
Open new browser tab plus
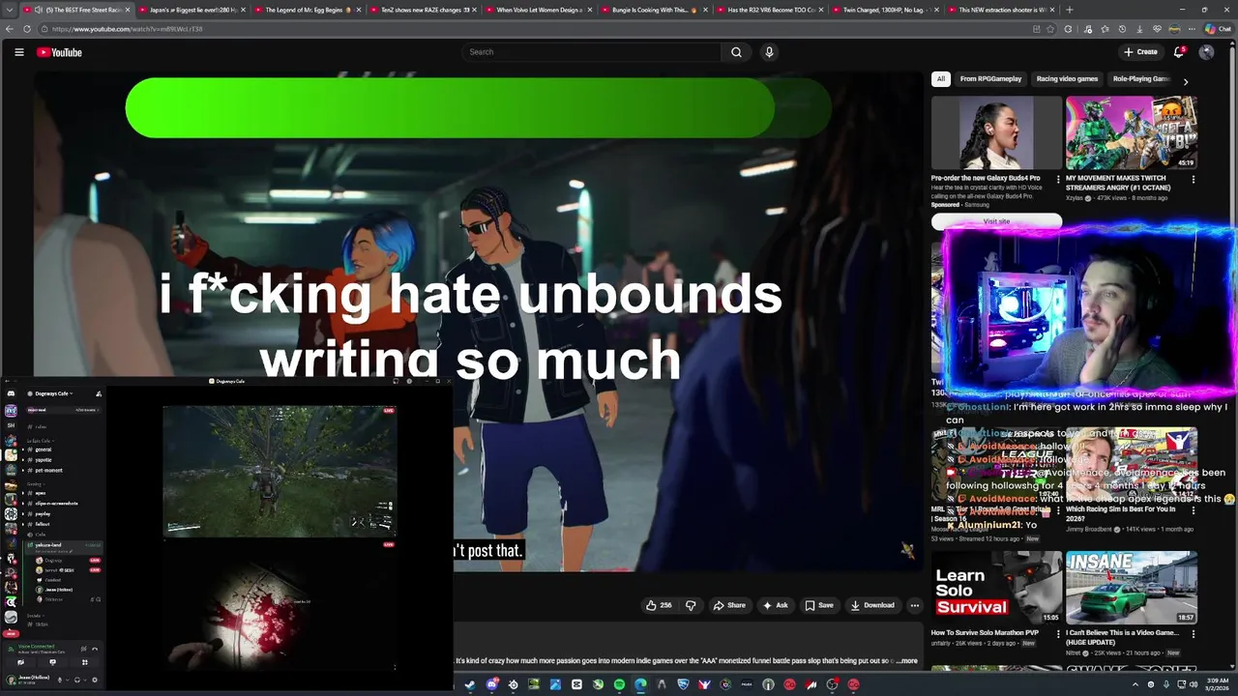1069,10
